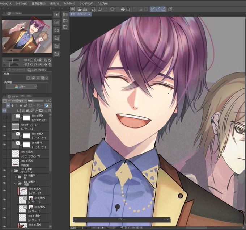Image resolution: width=246 pixels, height=230 pixels.
Task: Switch to レイヤープロパティ tab
Action: click(37, 70)
